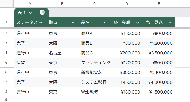Select row 5 header
190x102 pixels.
pyautogui.click(x=6, y=63)
